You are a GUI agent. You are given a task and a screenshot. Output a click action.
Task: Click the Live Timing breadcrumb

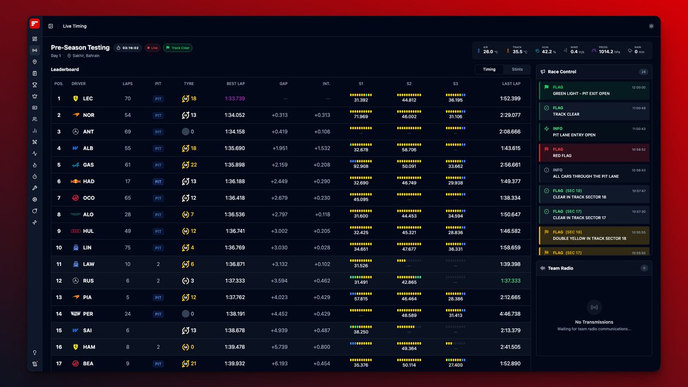coord(75,26)
